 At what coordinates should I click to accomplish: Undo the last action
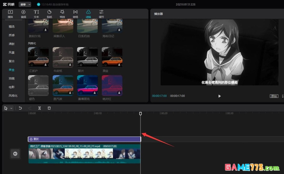pyautogui.click(x=20, y=108)
